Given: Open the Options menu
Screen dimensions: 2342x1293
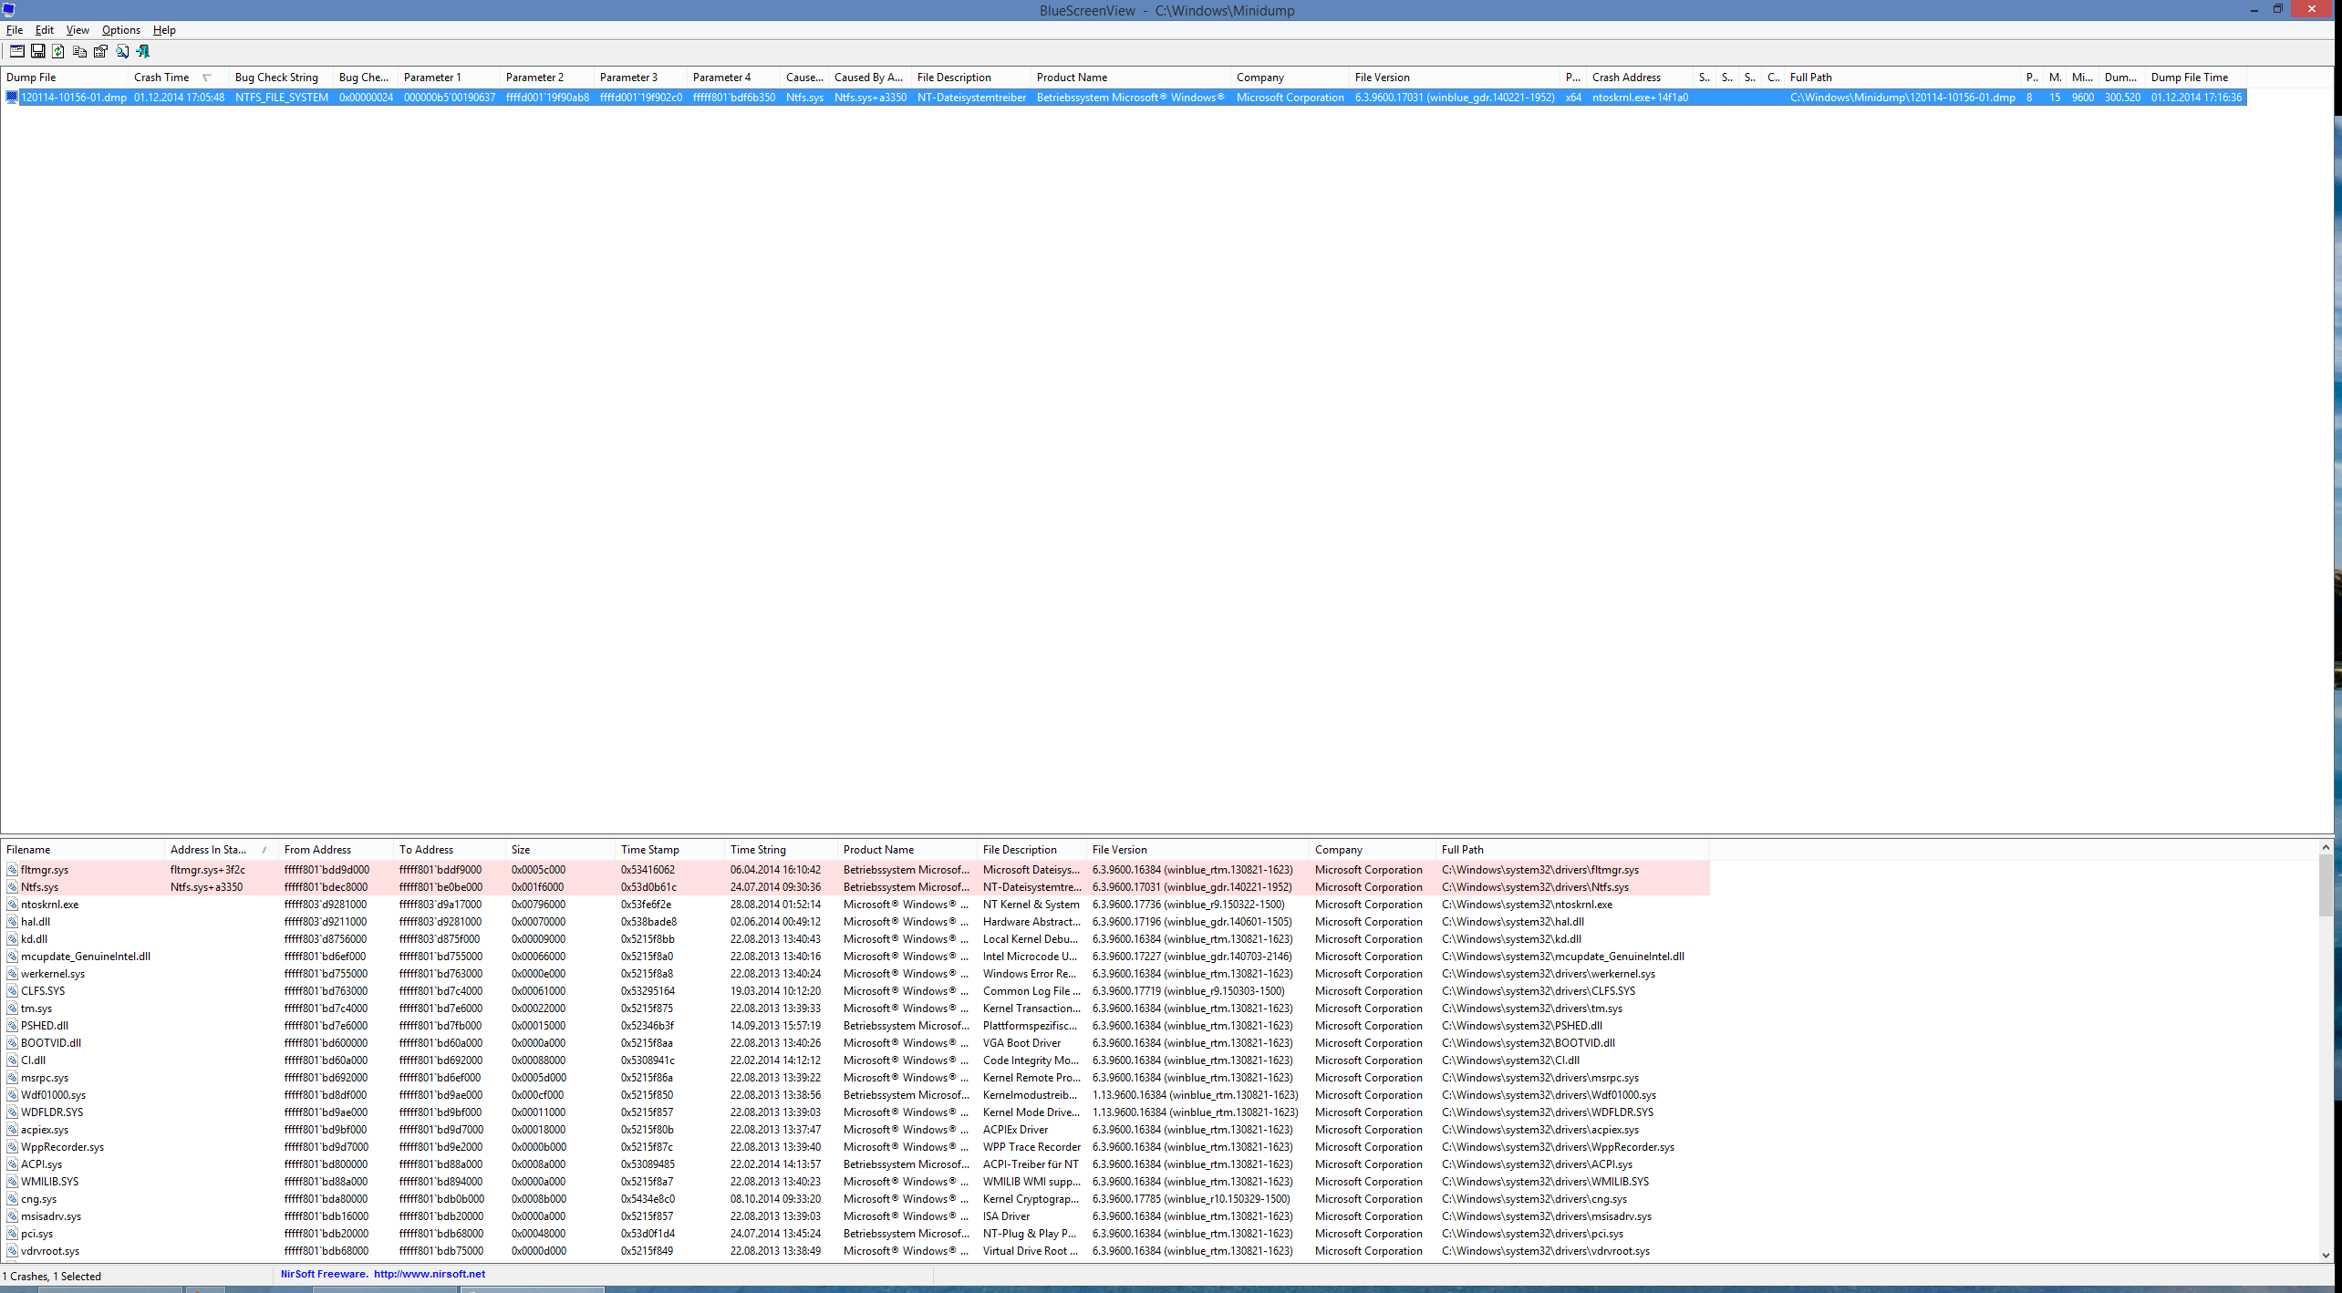Looking at the screenshot, I should [120, 30].
